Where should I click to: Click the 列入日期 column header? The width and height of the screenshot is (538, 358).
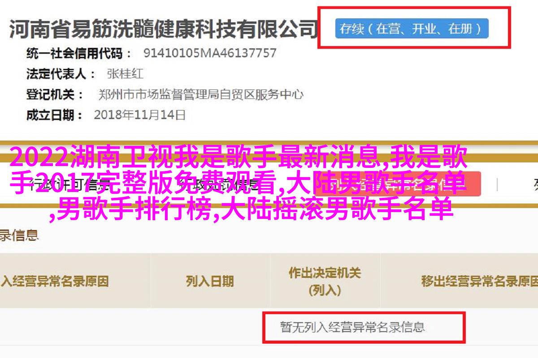pyautogui.click(x=209, y=281)
